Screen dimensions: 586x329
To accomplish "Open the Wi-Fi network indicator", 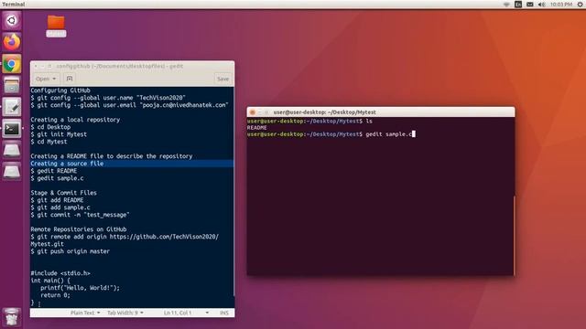I will pos(506,5).
